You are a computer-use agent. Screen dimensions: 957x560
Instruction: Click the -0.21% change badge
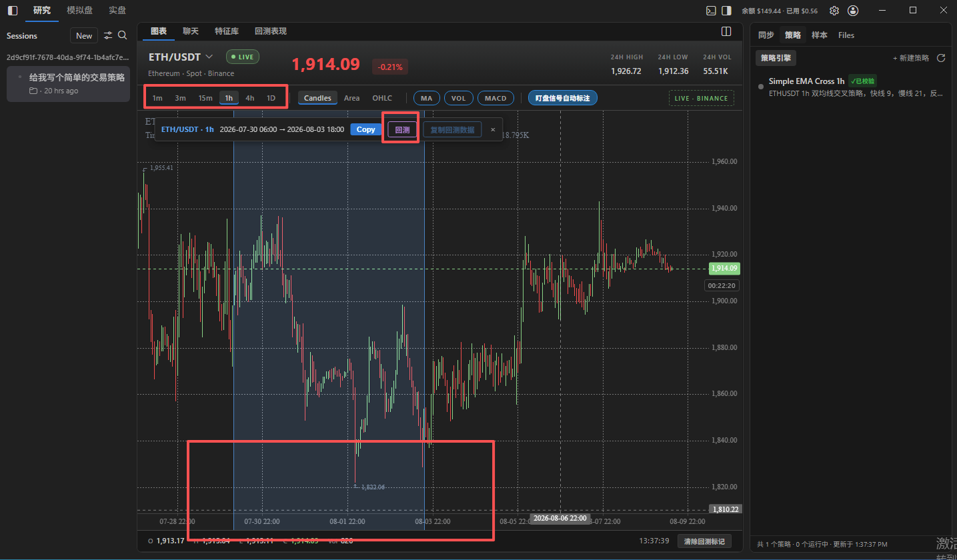(390, 66)
